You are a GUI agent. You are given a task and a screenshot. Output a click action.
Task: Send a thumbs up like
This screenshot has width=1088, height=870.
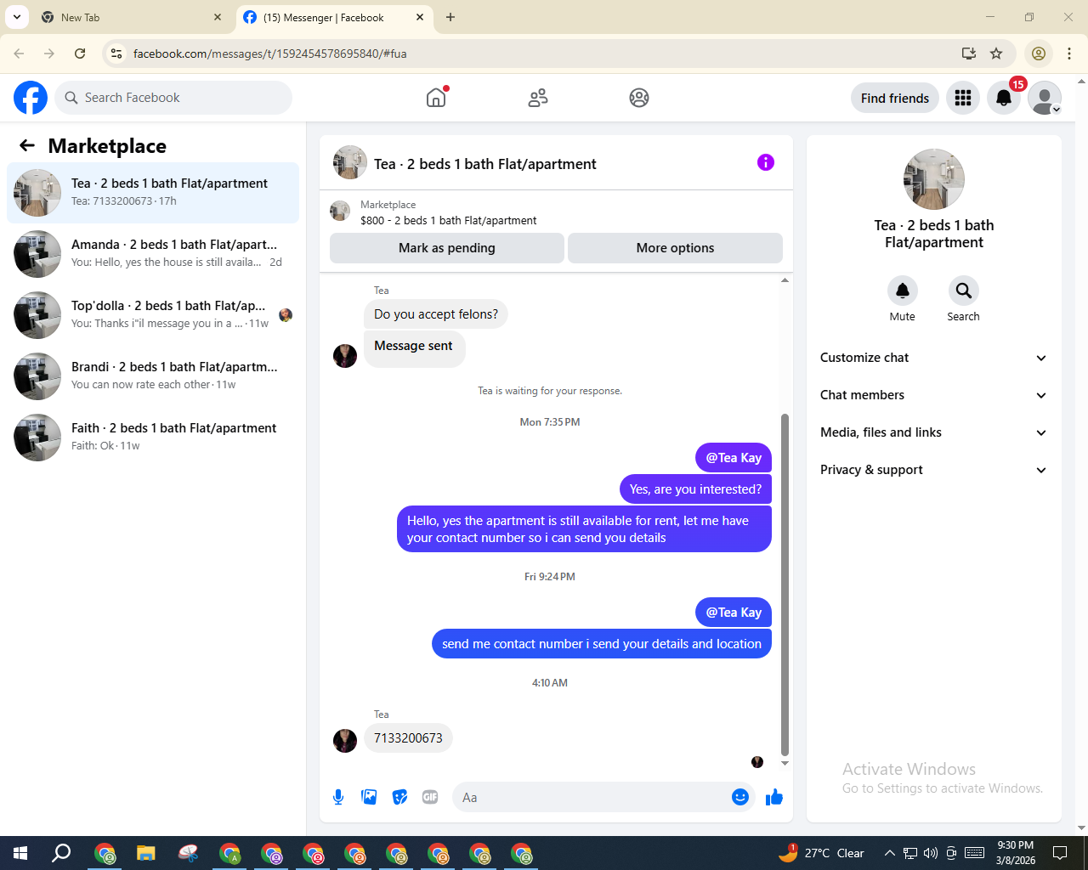774,797
